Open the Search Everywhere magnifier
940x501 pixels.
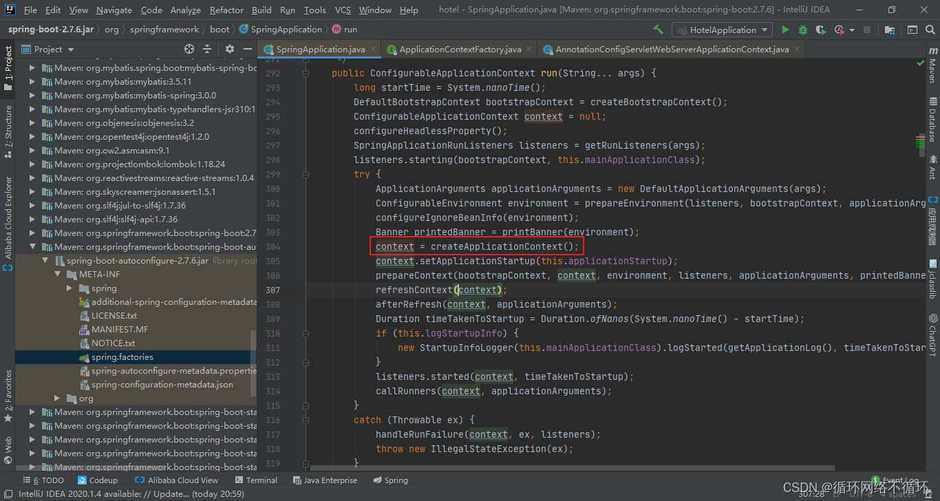click(930, 29)
